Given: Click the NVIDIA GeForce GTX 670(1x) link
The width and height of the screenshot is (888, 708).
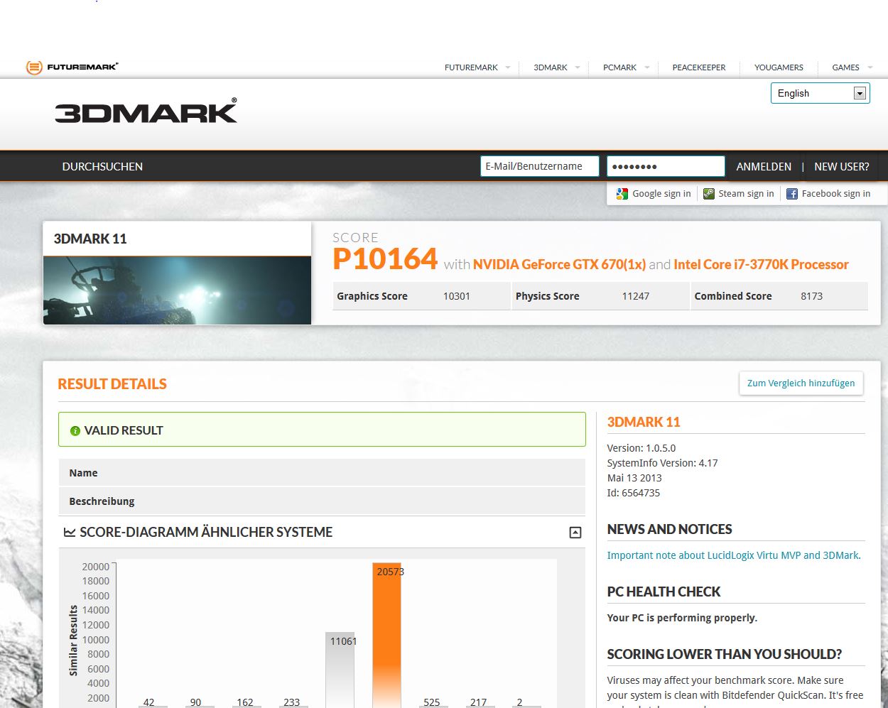Looking at the screenshot, I should click(559, 264).
